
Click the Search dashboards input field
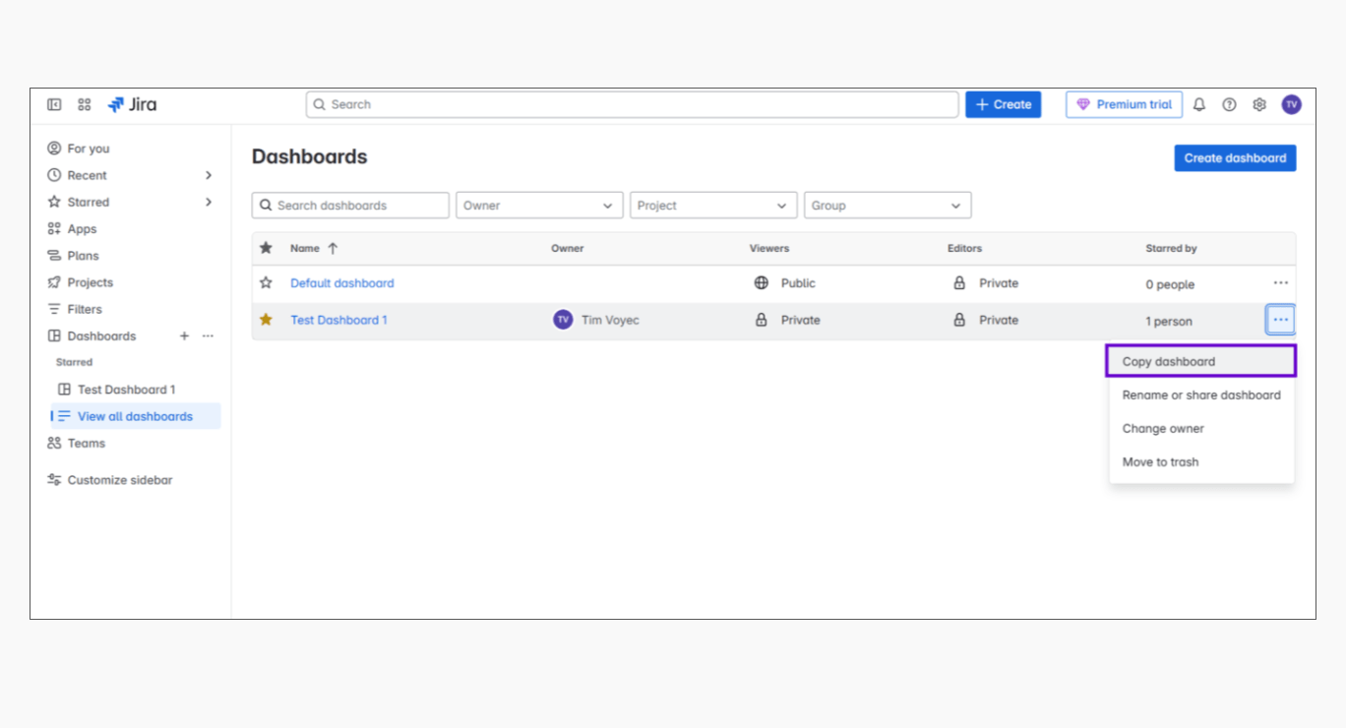(x=351, y=206)
